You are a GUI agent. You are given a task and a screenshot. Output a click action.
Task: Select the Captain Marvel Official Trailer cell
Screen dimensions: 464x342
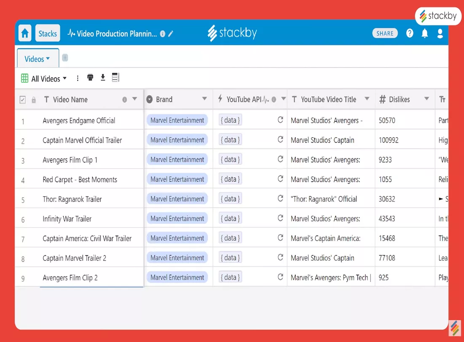click(x=92, y=140)
